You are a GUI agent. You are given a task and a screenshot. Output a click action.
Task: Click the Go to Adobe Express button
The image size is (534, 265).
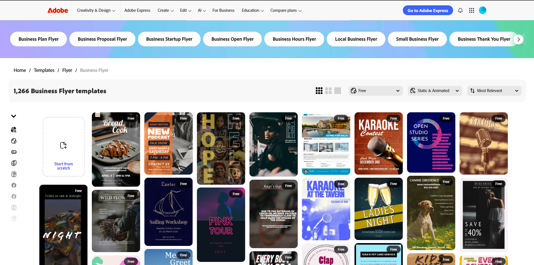pos(428,10)
